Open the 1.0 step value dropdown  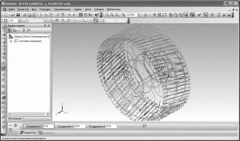click(x=19, y=20)
